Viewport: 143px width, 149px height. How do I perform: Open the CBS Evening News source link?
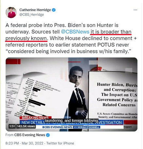click(x=30, y=135)
